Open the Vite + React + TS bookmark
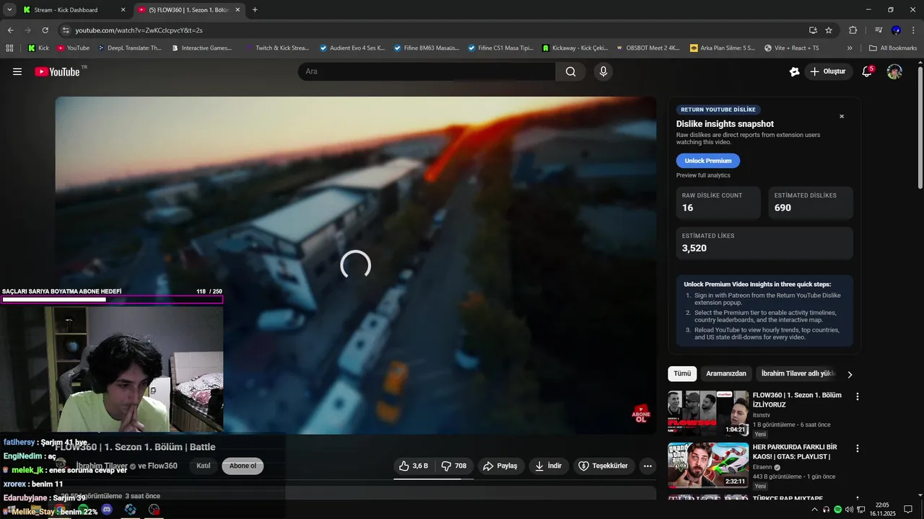 pos(791,48)
